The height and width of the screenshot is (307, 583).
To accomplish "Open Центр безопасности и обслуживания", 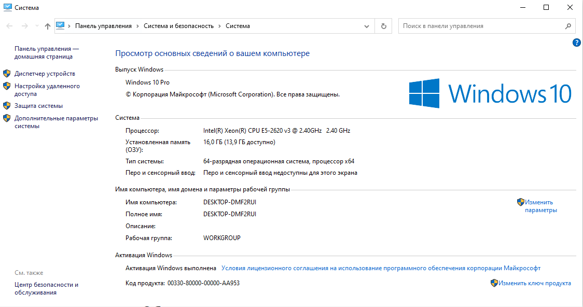I will coord(46,288).
